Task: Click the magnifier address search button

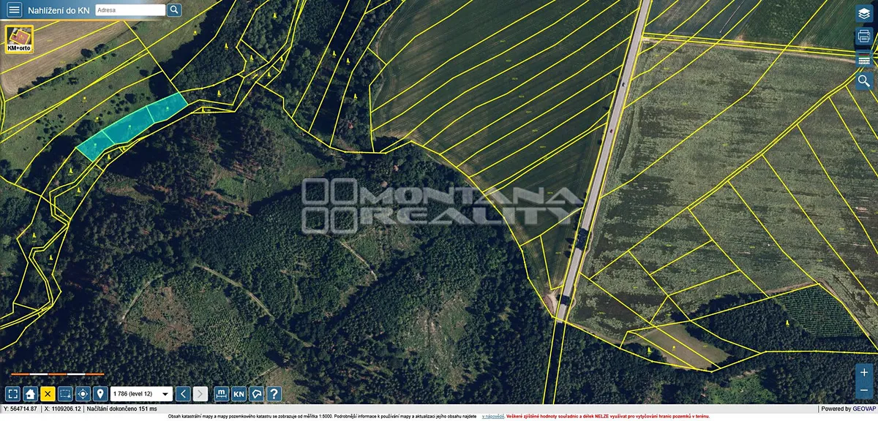Action: point(174,10)
